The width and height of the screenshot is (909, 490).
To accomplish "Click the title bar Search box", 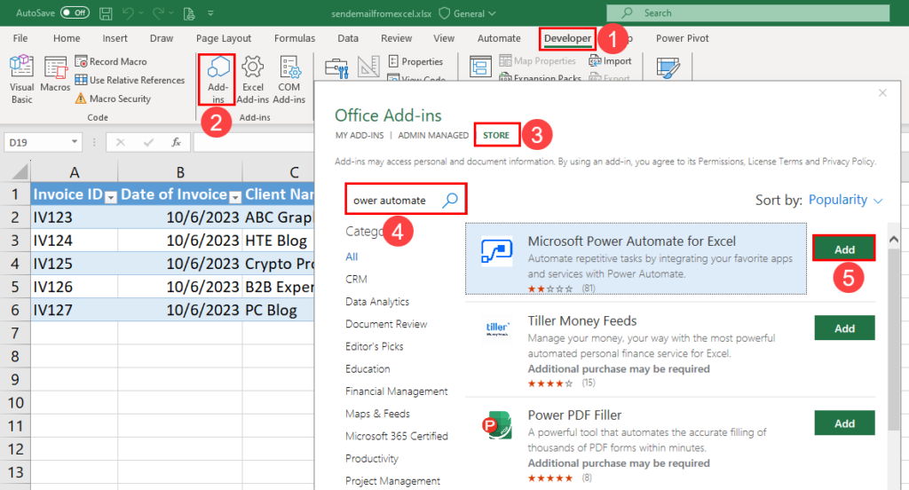I will [x=747, y=12].
